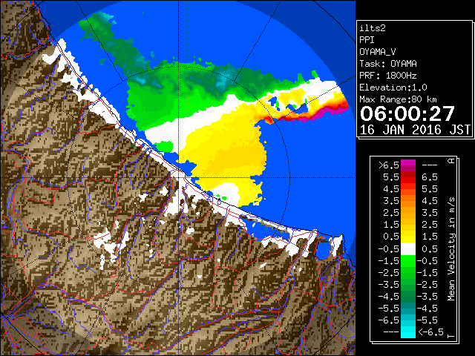Click the letter 'T' at legend bottom
This screenshot has width=475, height=356.
(x=452, y=335)
